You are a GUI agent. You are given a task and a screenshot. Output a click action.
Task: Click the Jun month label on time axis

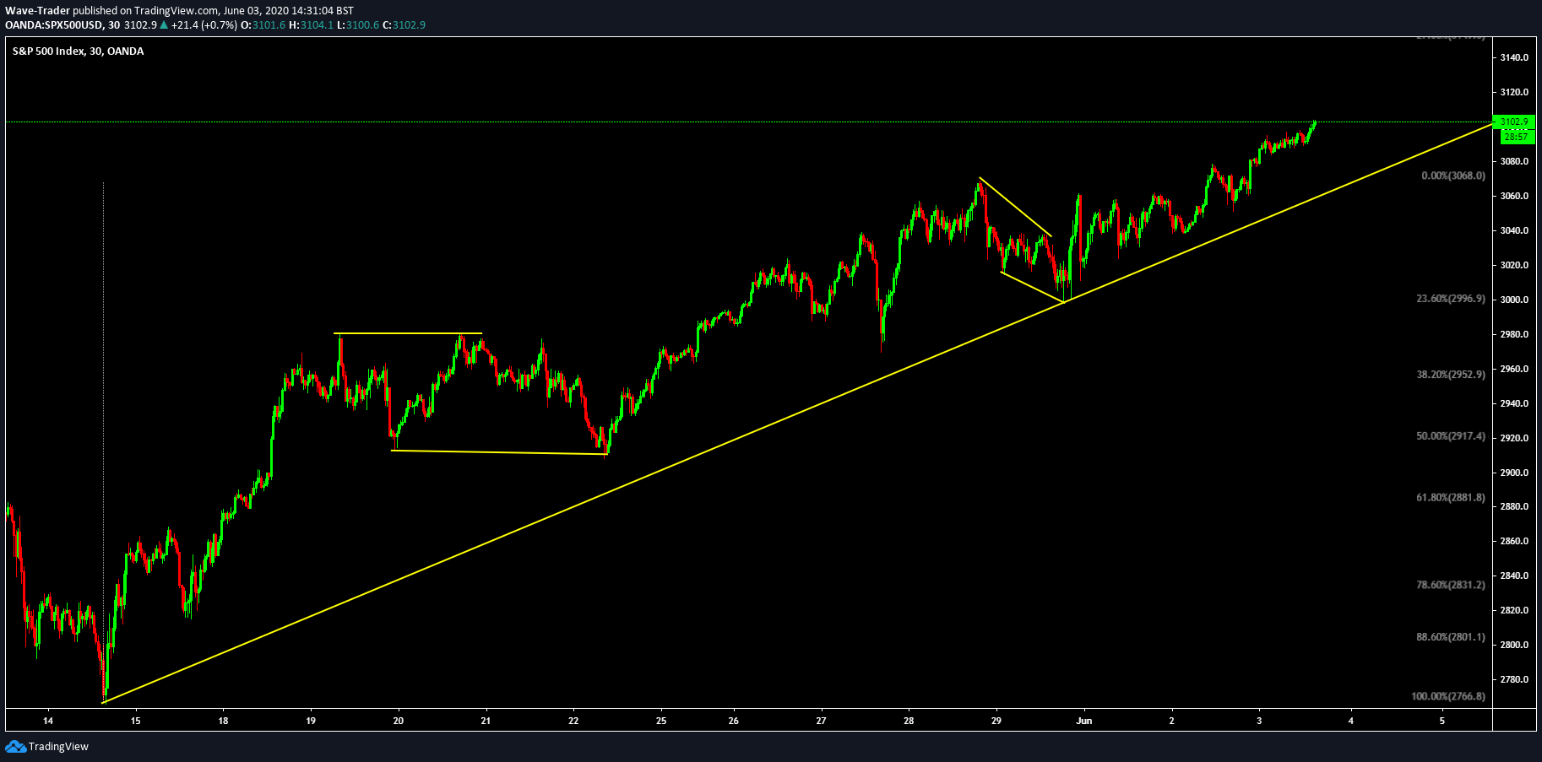pyautogui.click(x=1084, y=721)
